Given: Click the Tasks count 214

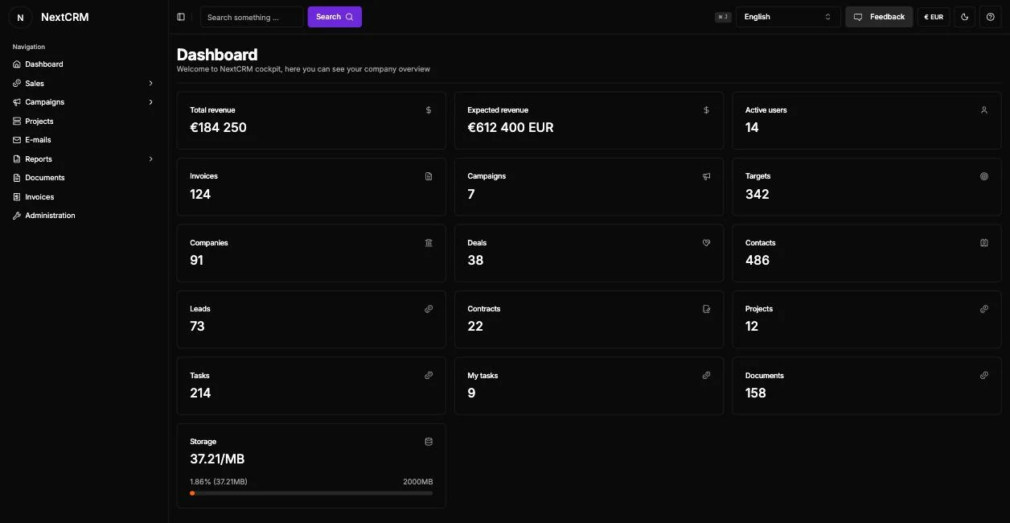Looking at the screenshot, I should click(x=200, y=393).
